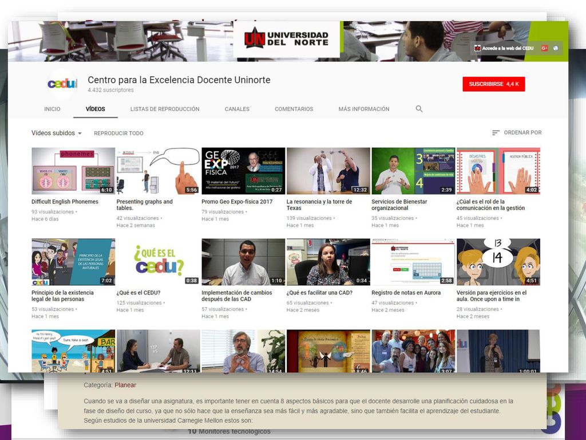Open La resonancia y la torre de Texas title
586x440 pixels.
click(319, 205)
